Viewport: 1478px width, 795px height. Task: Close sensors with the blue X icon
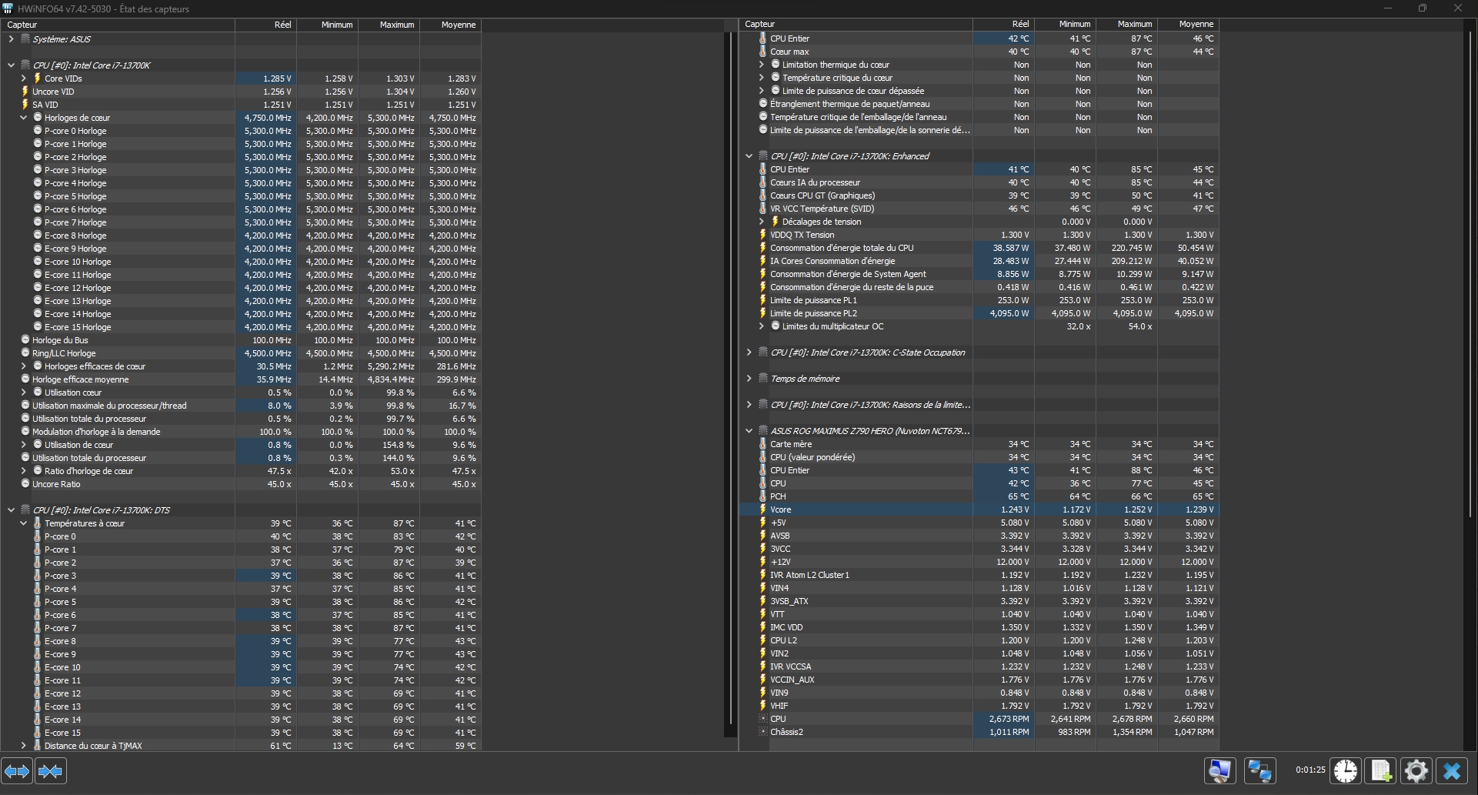(x=1452, y=770)
